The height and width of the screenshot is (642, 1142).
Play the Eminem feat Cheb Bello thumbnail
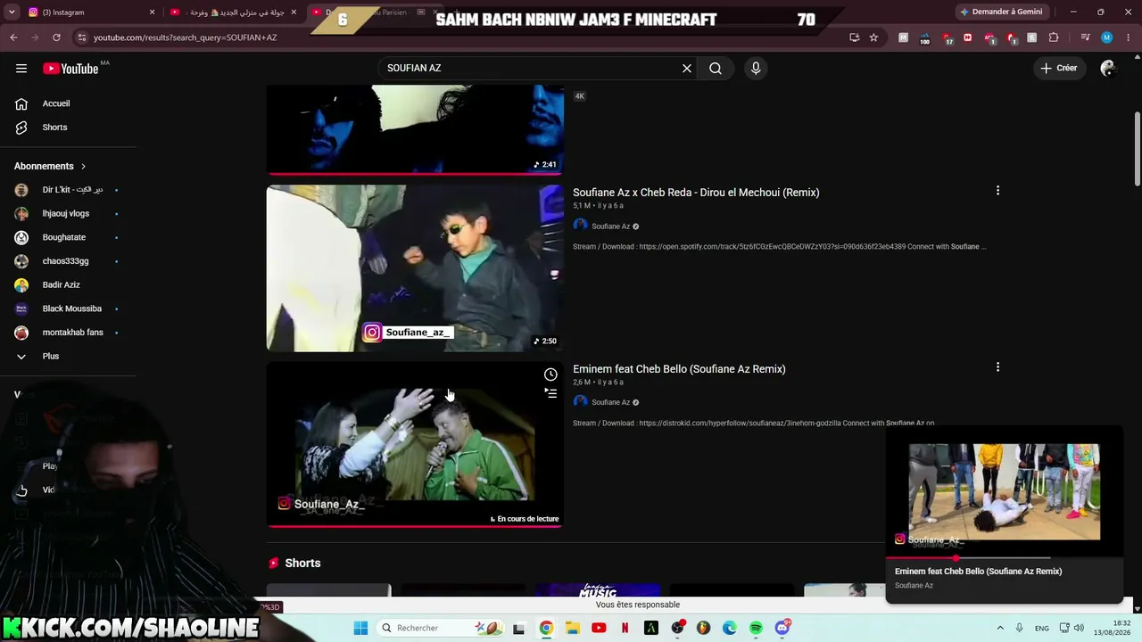click(x=415, y=444)
